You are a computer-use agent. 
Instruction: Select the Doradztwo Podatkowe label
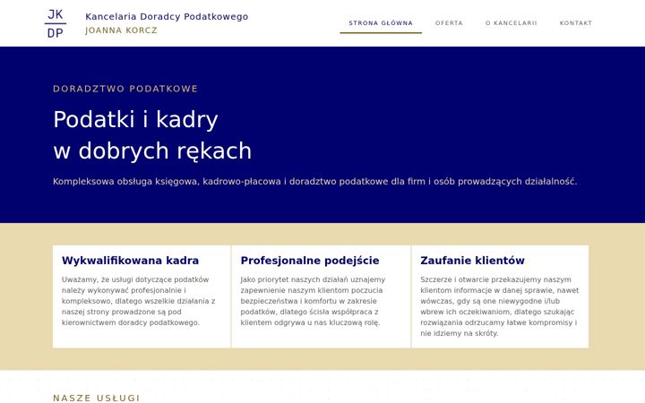(125, 89)
